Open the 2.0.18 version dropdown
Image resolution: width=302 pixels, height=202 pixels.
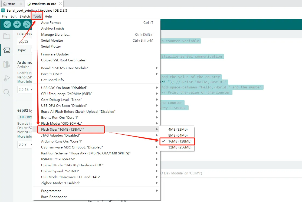[x=25, y=90]
